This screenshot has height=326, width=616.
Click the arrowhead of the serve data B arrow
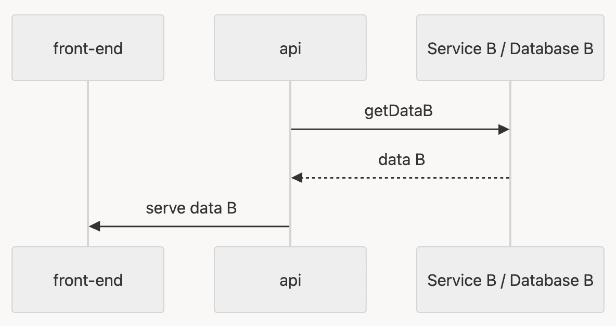(x=94, y=226)
